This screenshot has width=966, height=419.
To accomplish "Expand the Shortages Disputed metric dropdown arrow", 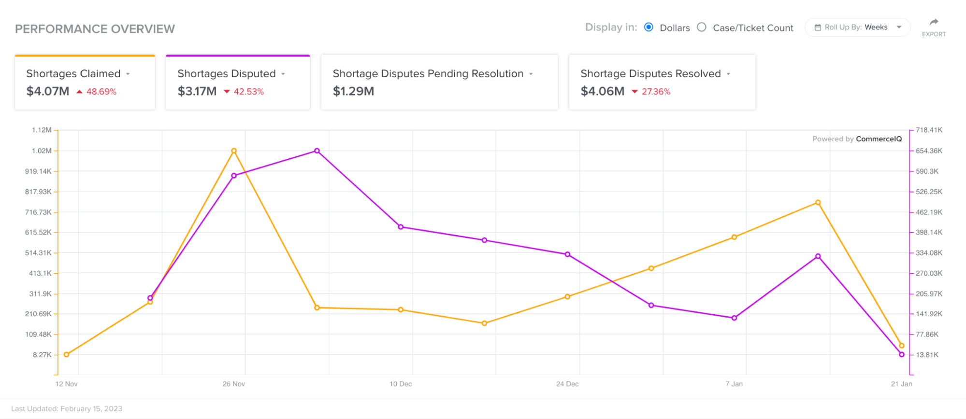I will (283, 74).
